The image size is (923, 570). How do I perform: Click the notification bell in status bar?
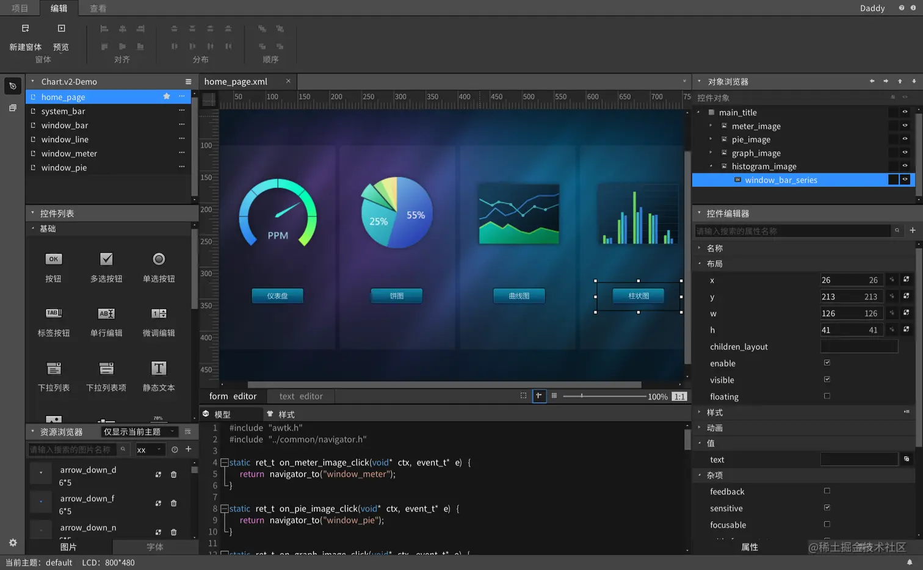tap(910, 562)
